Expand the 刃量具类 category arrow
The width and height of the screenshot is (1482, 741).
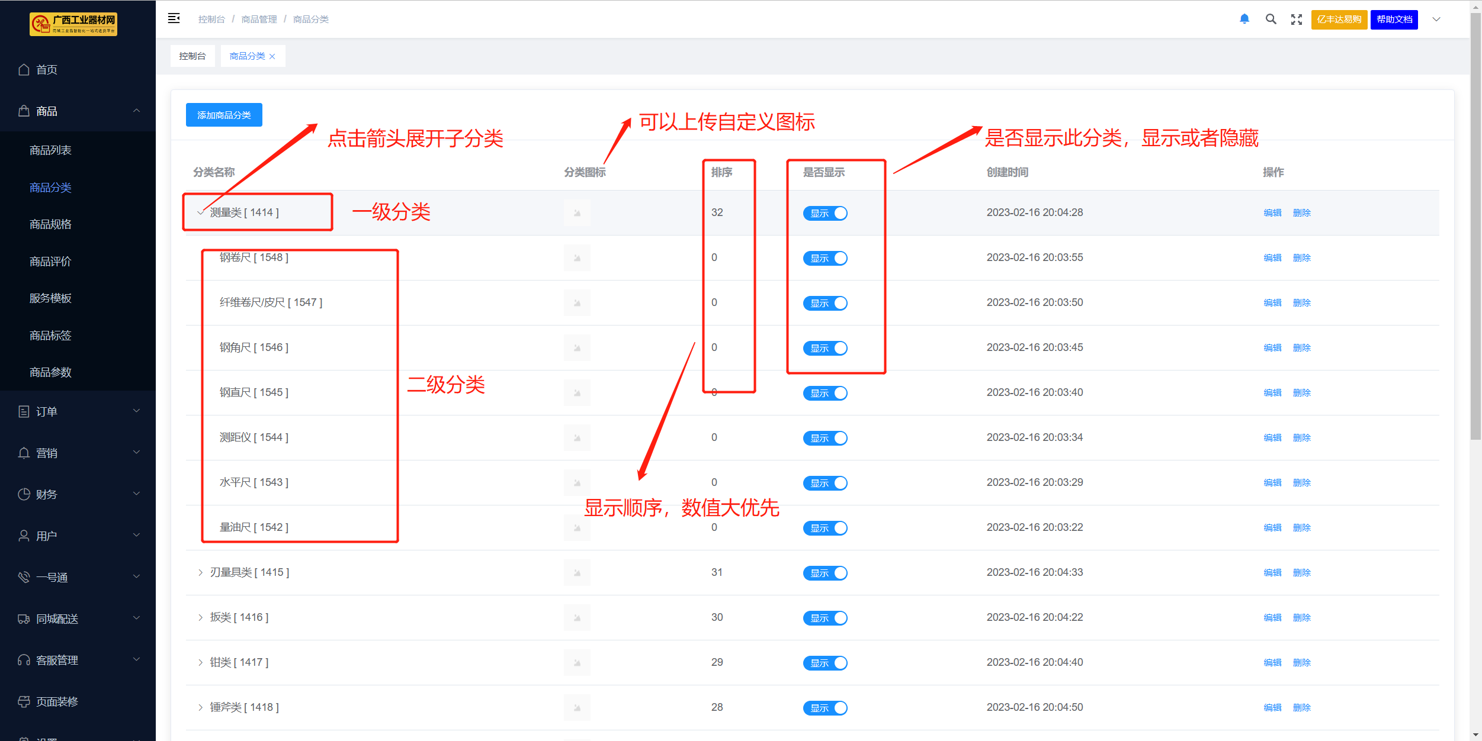200,572
